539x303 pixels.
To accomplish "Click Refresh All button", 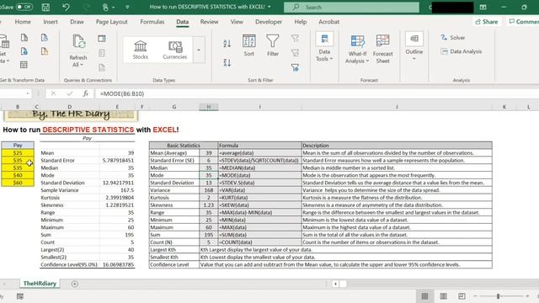I will [x=78, y=50].
